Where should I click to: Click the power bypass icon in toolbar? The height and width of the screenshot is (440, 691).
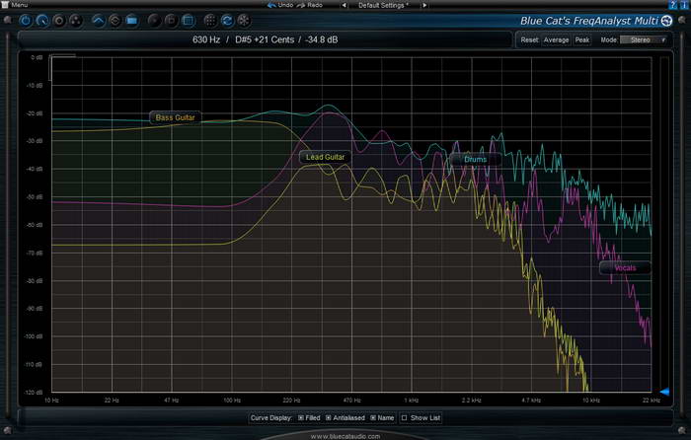(25, 20)
